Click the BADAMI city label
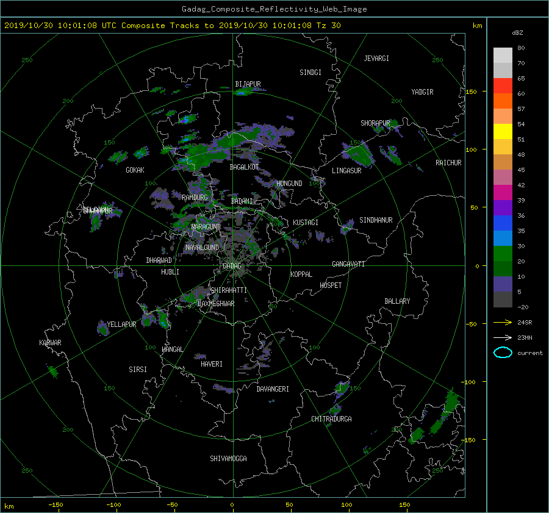The image size is (549, 513). (x=242, y=201)
